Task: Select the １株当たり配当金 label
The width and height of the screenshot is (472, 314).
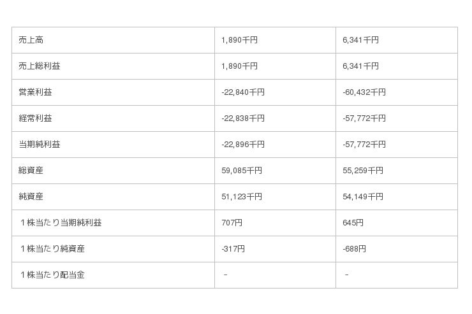Action: (52, 275)
